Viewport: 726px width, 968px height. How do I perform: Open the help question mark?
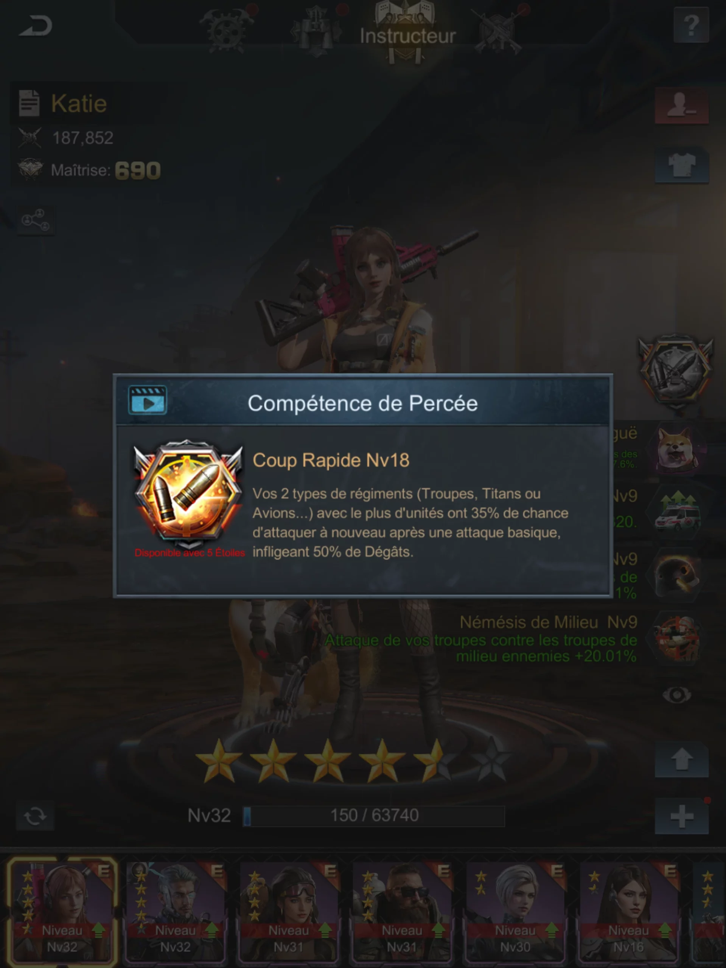pos(691,26)
